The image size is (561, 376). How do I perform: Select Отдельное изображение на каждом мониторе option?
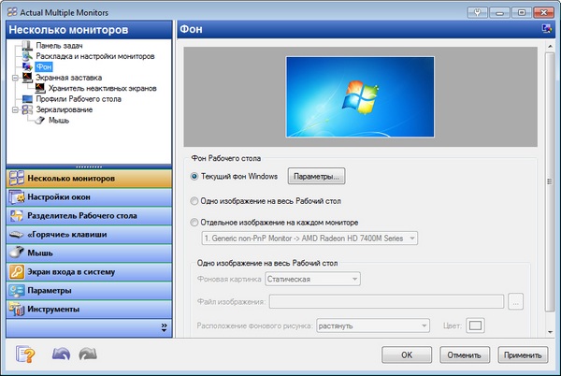pyautogui.click(x=194, y=223)
